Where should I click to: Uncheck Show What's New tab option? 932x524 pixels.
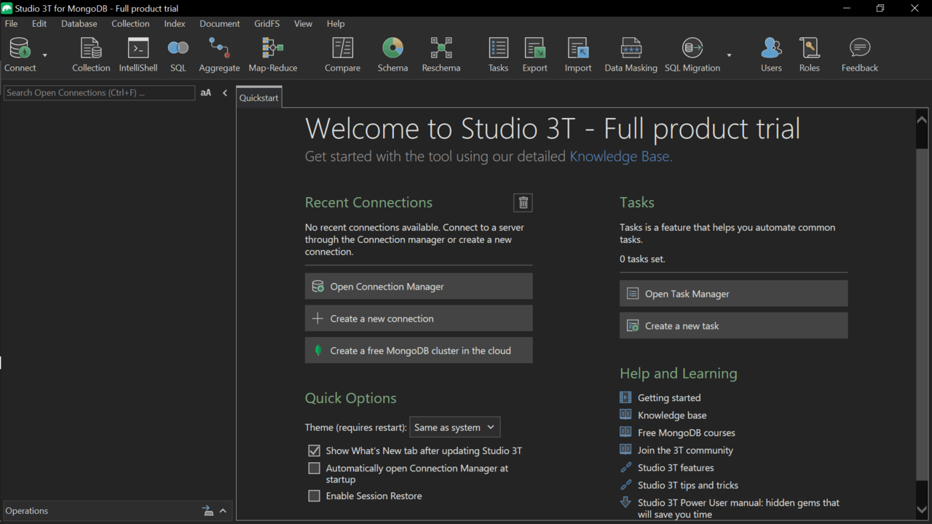coord(314,450)
